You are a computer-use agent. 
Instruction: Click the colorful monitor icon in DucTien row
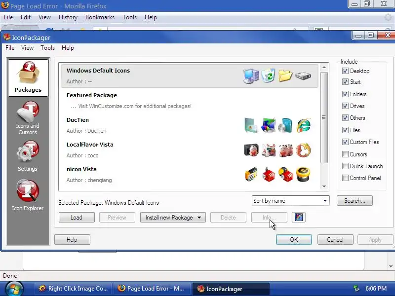click(x=268, y=125)
